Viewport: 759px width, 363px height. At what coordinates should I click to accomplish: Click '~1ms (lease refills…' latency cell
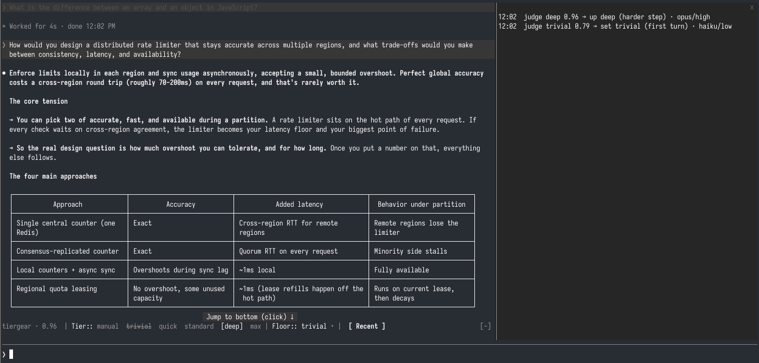click(301, 293)
